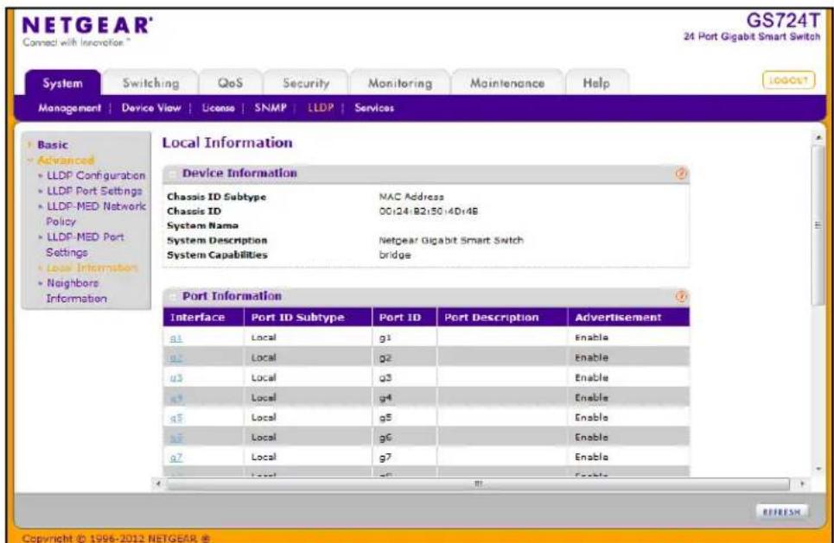Click the vertical scrollbar up arrow
This screenshot has width=834, height=543.
tap(818, 137)
